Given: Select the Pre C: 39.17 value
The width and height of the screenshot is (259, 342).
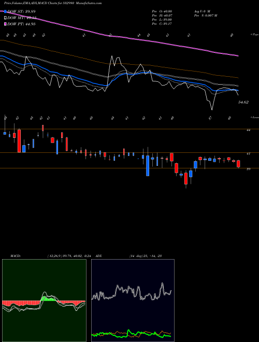Looking at the screenshot, I should click(162, 24).
